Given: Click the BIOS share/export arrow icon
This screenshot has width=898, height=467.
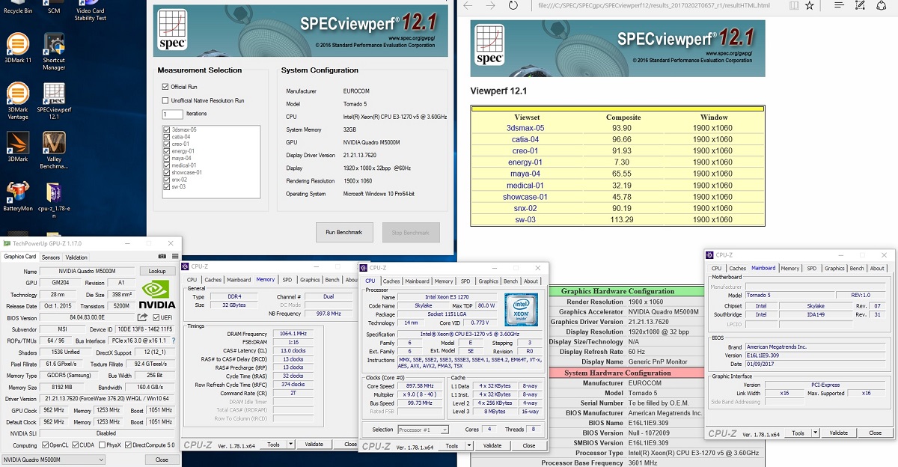Looking at the screenshot, I should (142, 317).
